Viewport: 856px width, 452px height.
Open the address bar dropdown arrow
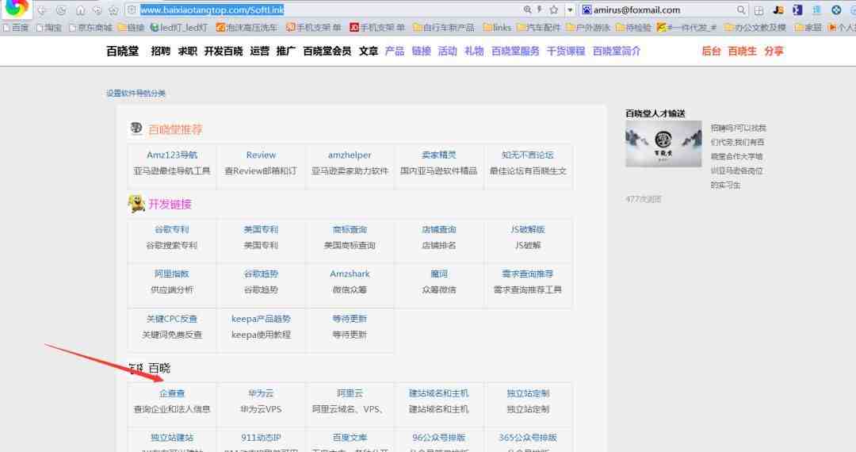point(570,10)
